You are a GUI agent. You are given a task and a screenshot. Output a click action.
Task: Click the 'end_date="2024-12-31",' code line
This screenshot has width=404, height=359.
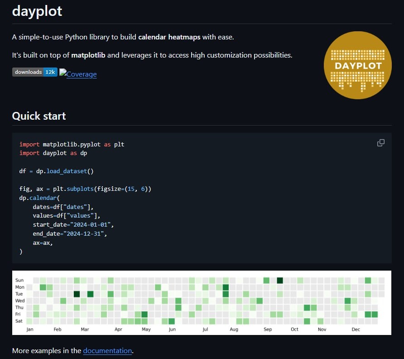70,233
